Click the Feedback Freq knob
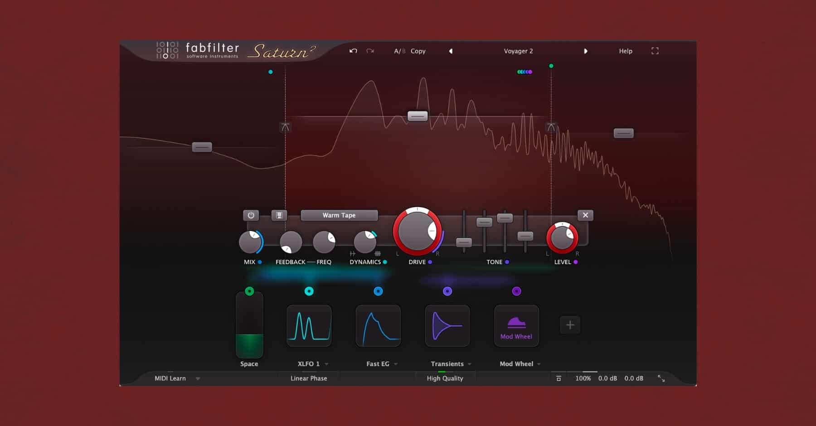The image size is (816, 426). 324,242
